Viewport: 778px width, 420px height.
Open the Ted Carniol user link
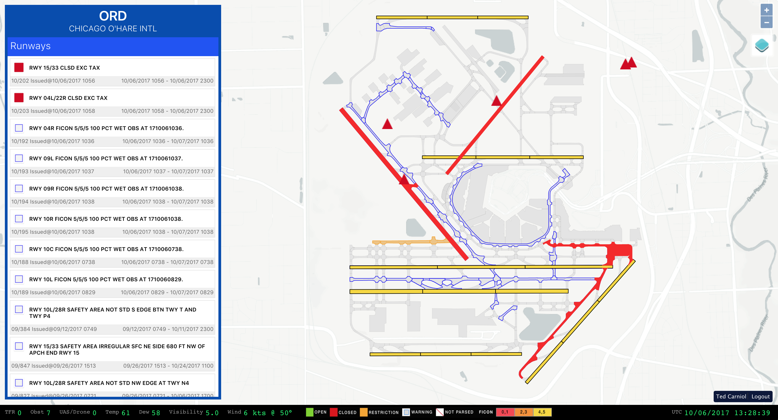tap(731, 397)
